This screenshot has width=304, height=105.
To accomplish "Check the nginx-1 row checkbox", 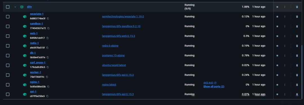I will pos(8,85).
